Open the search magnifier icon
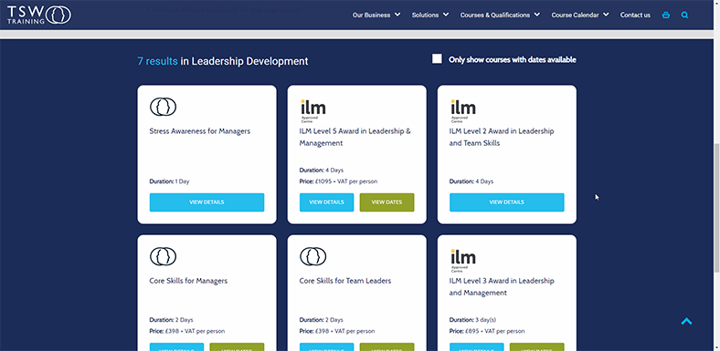 click(x=684, y=15)
